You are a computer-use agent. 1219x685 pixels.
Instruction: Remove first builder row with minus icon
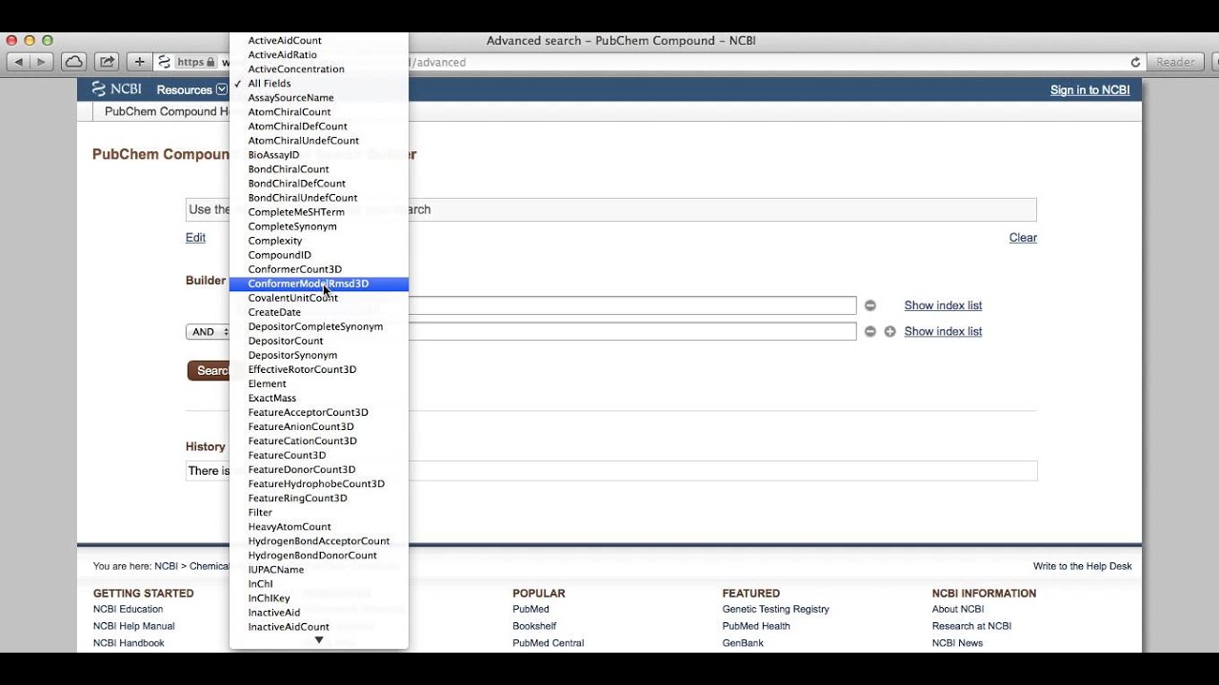tap(869, 305)
